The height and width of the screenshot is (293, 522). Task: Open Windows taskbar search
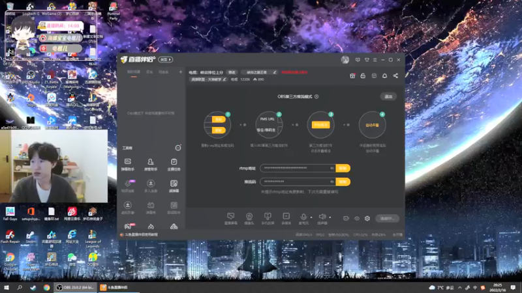tap(20, 287)
